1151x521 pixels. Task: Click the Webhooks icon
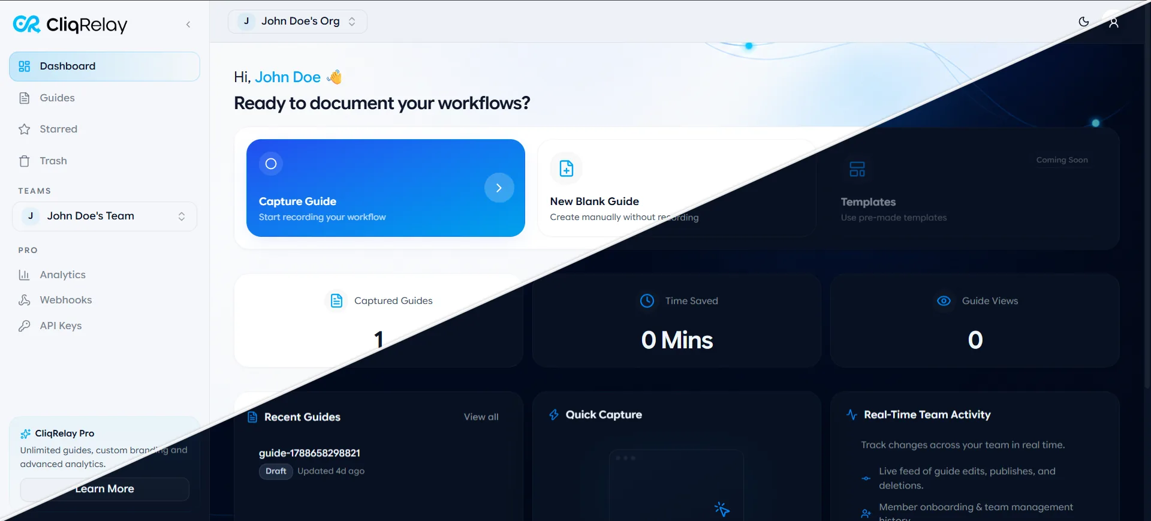point(25,300)
